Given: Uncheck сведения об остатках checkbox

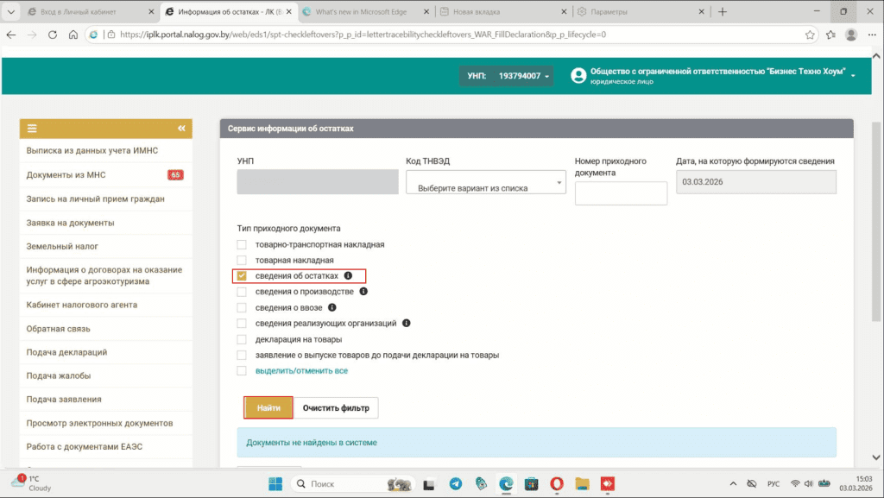Looking at the screenshot, I should point(242,275).
